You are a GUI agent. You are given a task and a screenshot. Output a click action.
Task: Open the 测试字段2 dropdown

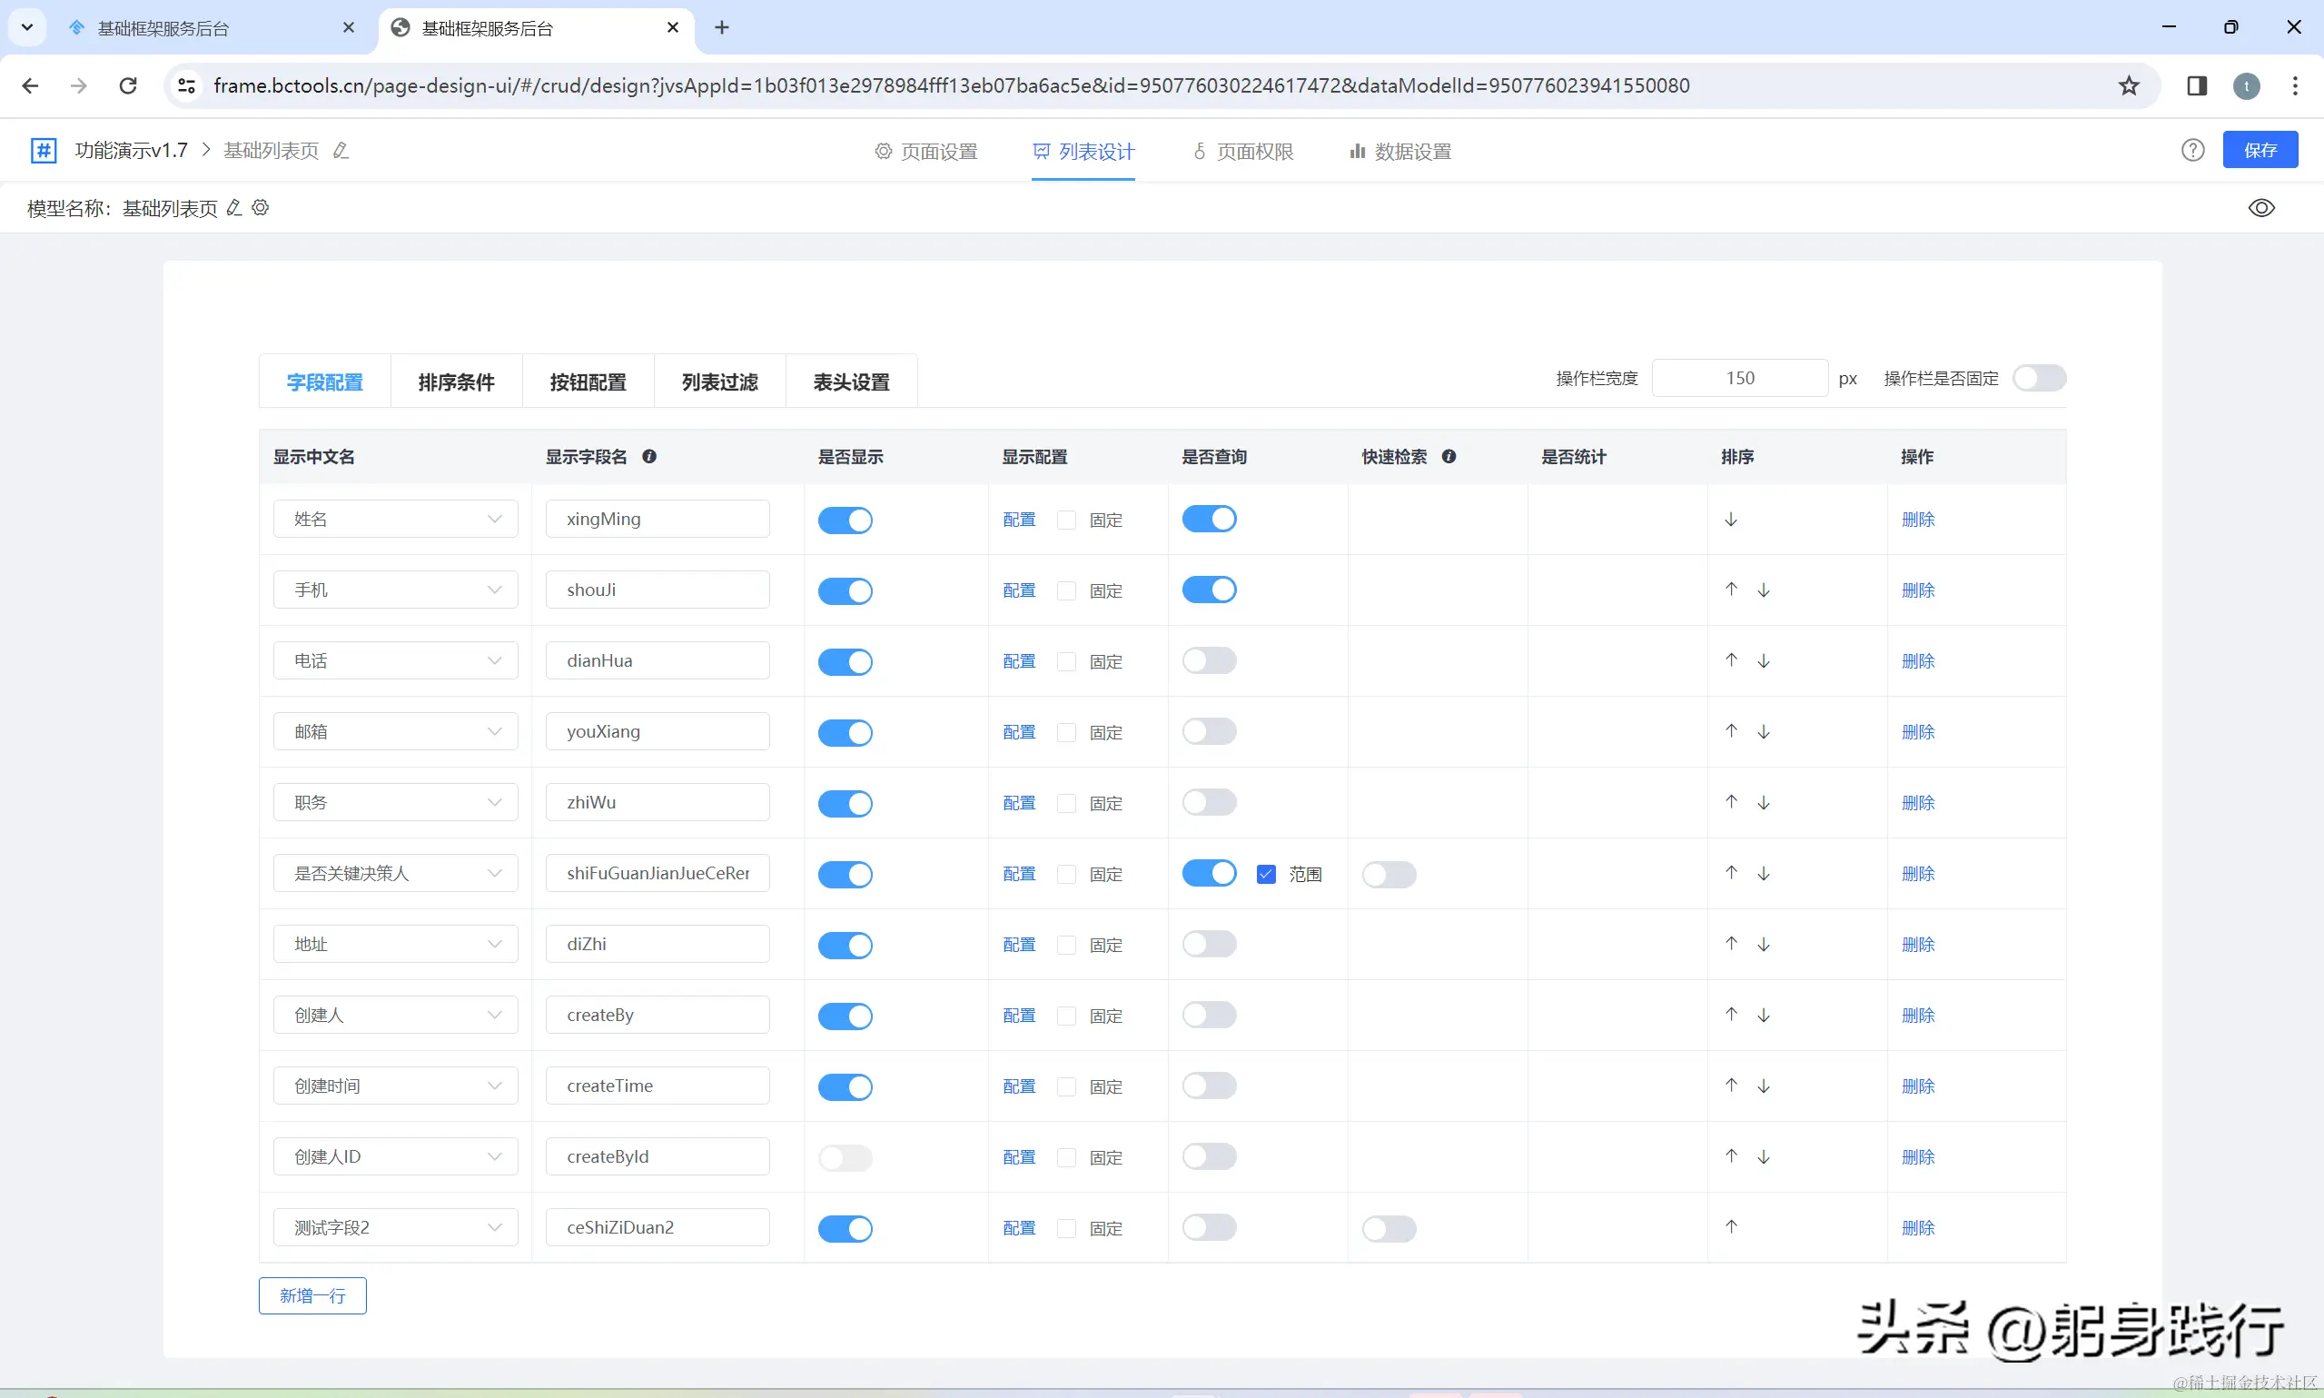[395, 1227]
